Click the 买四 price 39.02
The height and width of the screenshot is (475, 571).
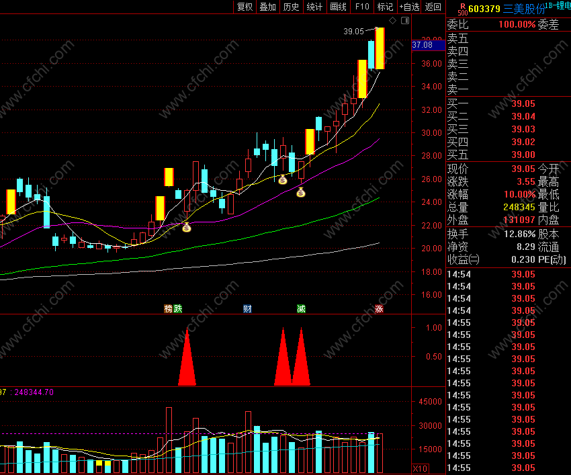click(523, 142)
